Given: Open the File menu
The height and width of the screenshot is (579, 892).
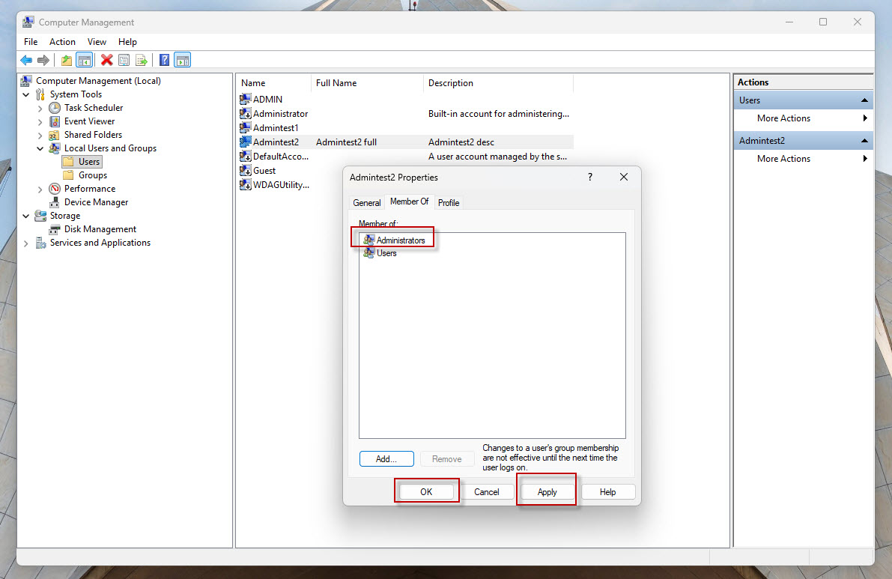Looking at the screenshot, I should pos(31,41).
